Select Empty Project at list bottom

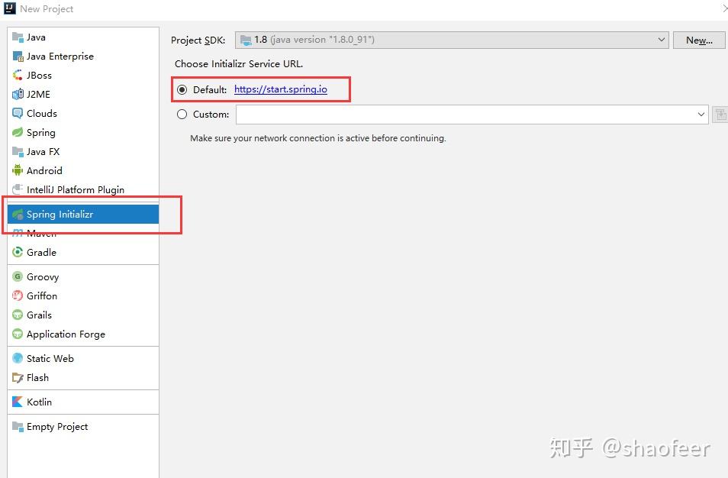56,427
